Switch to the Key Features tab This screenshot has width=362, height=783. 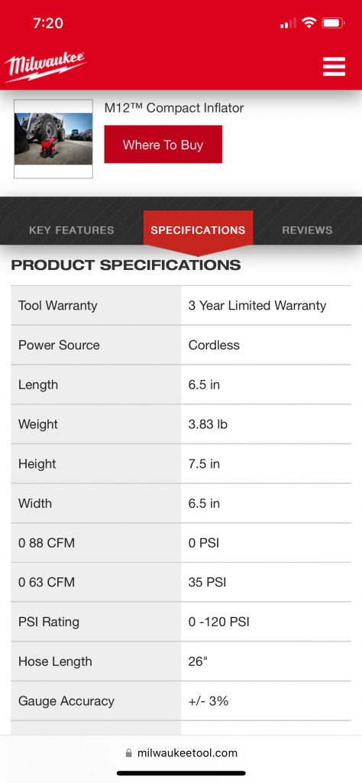[x=71, y=230]
